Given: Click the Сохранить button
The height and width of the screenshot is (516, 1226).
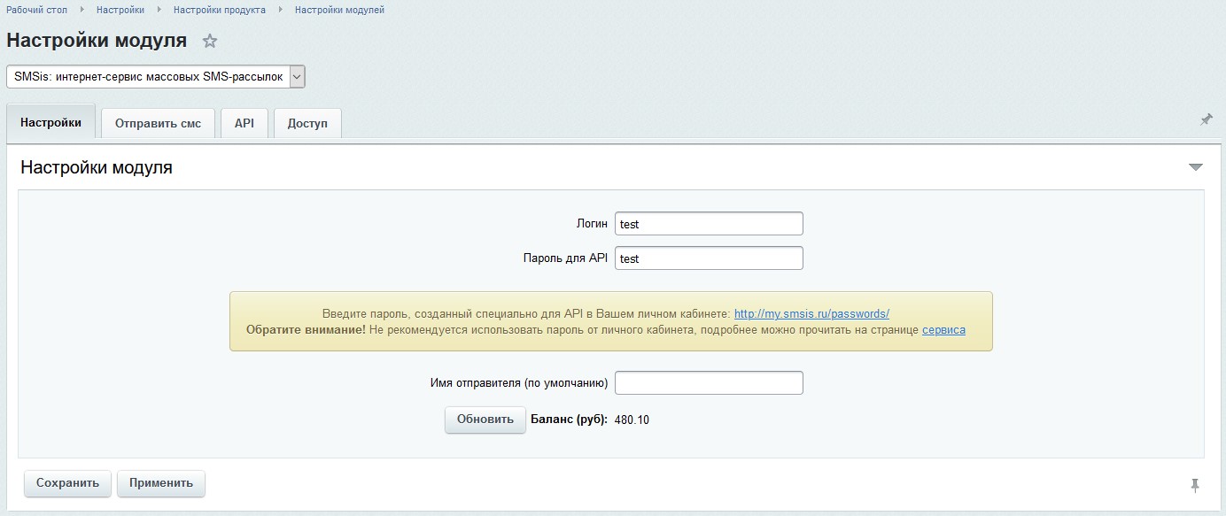Looking at the screenshot, I should click(67, 483).
